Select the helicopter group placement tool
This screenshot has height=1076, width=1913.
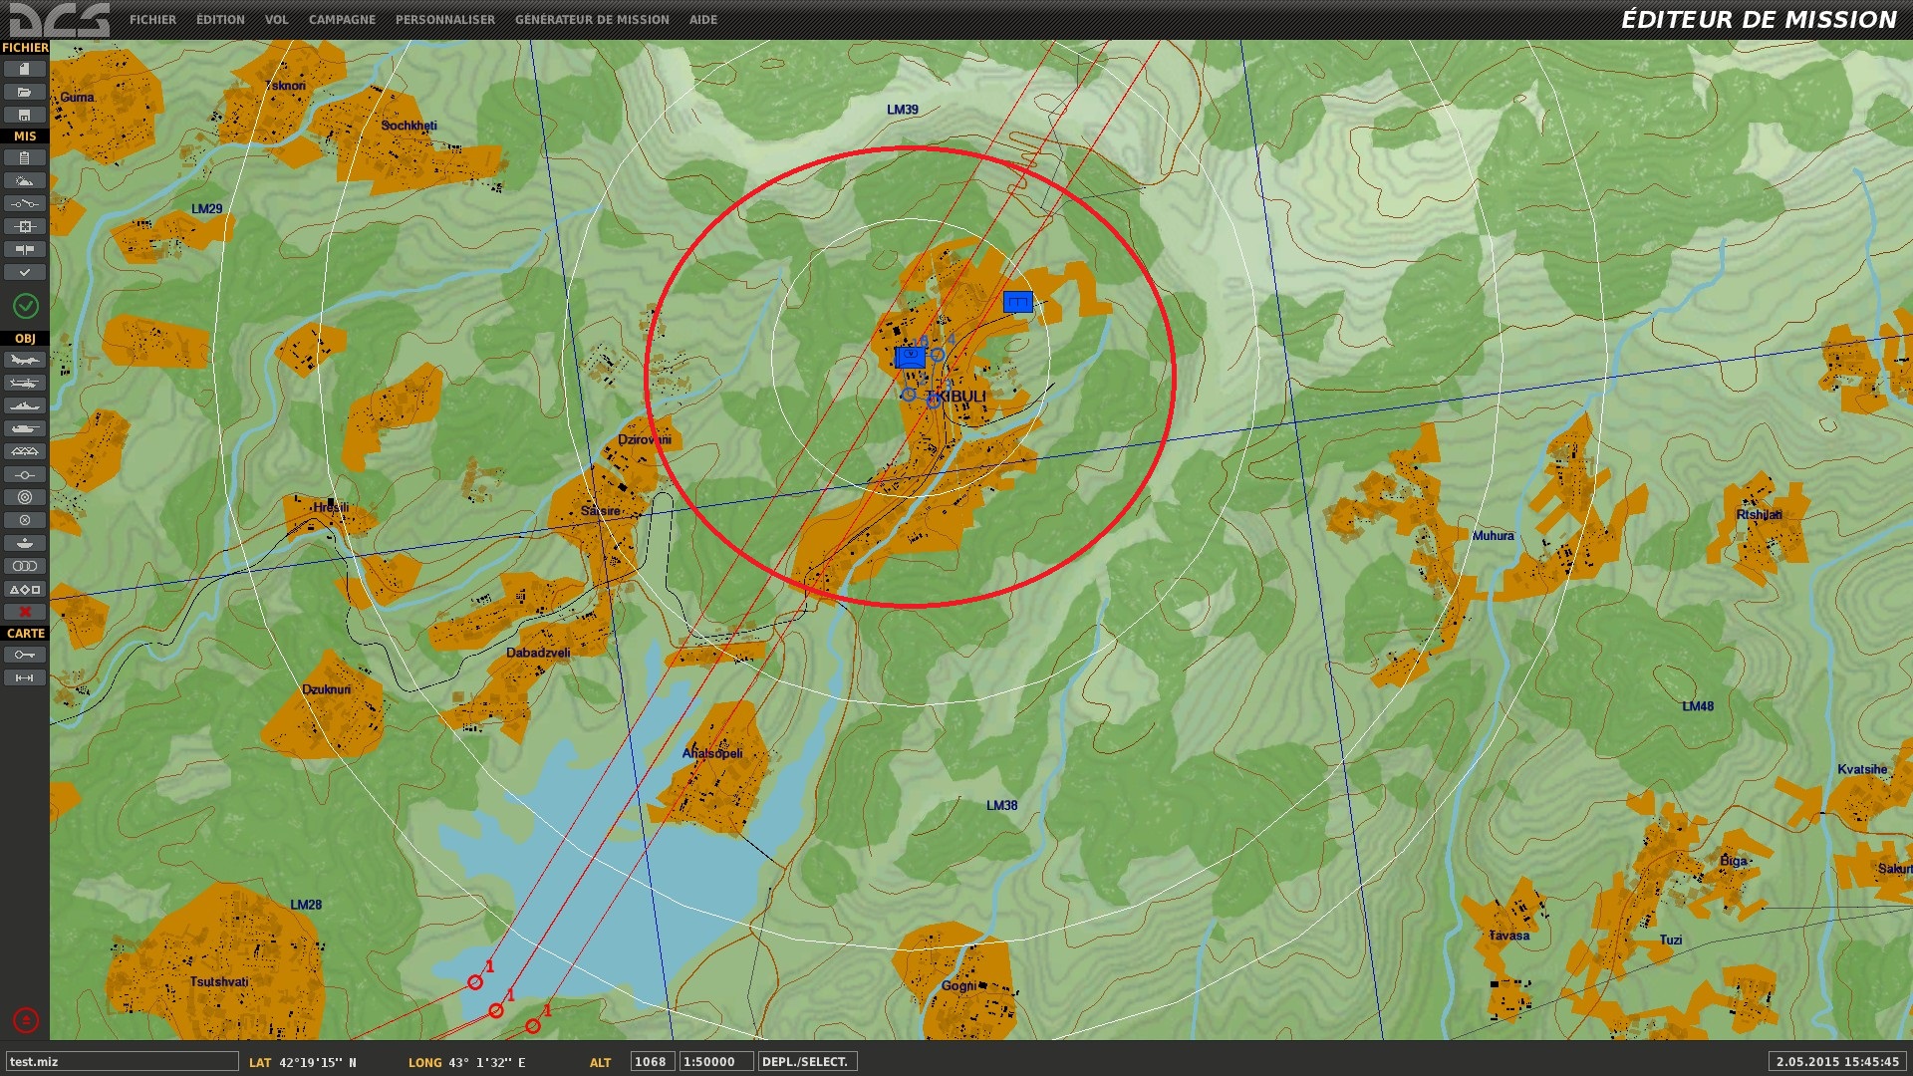(x=25, y=383)
